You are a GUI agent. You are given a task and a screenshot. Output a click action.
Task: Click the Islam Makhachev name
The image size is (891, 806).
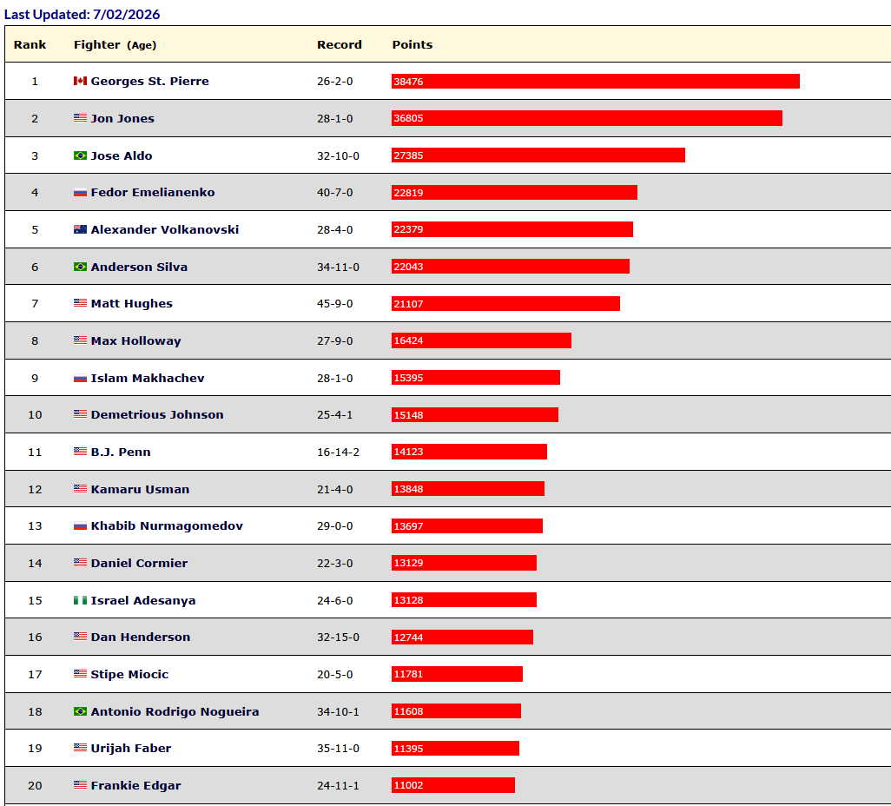148,378
